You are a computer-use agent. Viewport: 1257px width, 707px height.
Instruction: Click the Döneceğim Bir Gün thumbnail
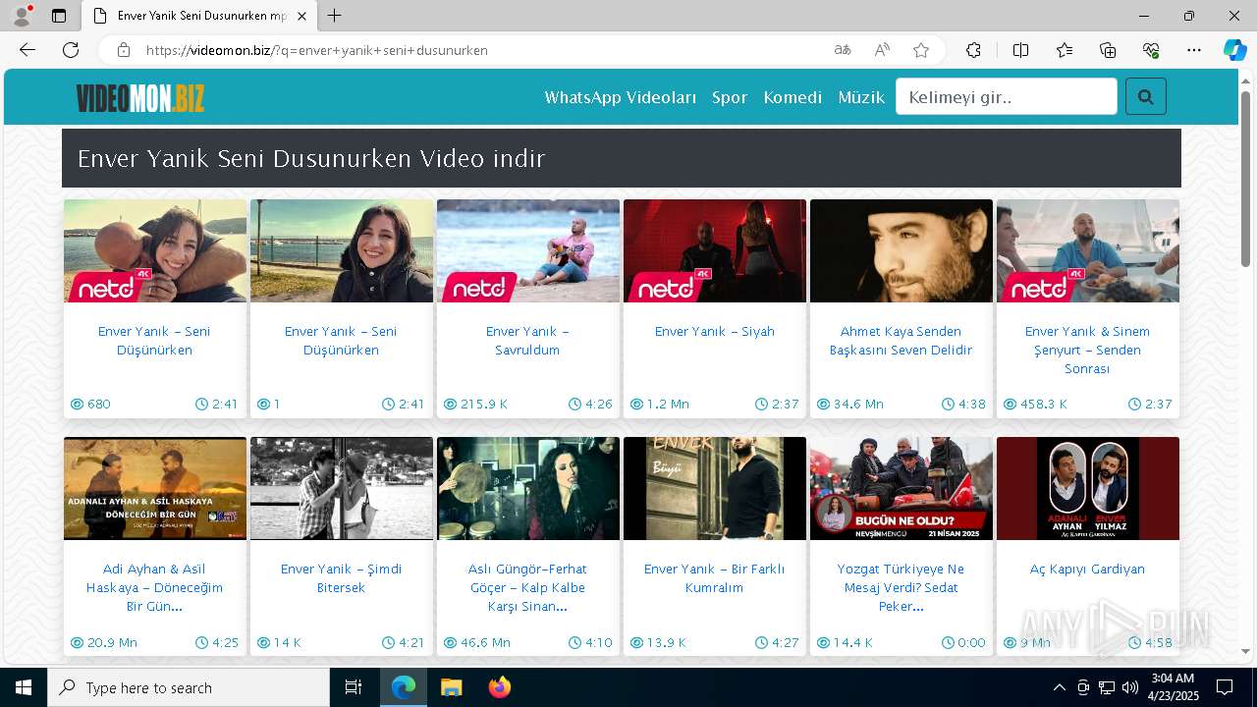(x=155, y=488)
